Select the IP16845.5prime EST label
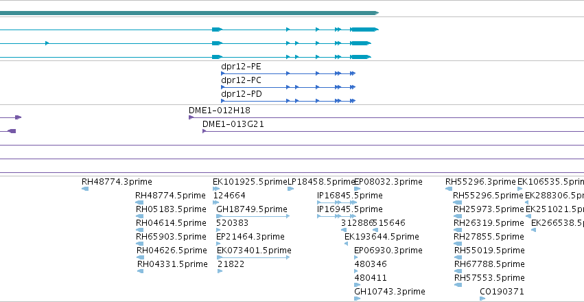The image size is (584, 302). pyautogui.click(x=350, y=196)
